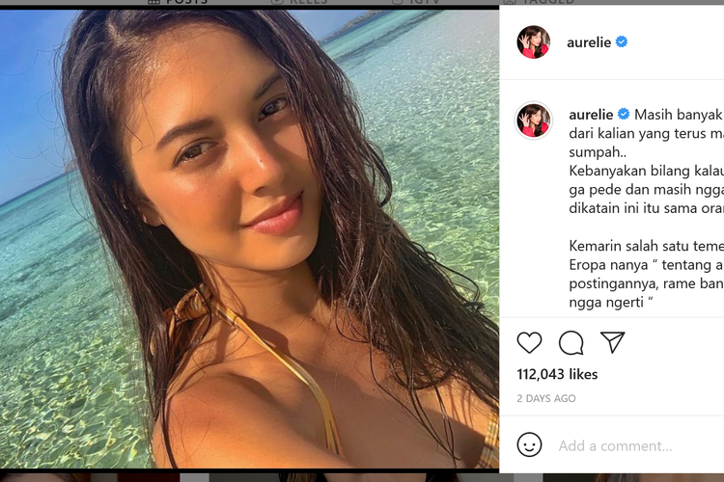
Task: Click the verified badge in post header
Action: click(622, 41)
